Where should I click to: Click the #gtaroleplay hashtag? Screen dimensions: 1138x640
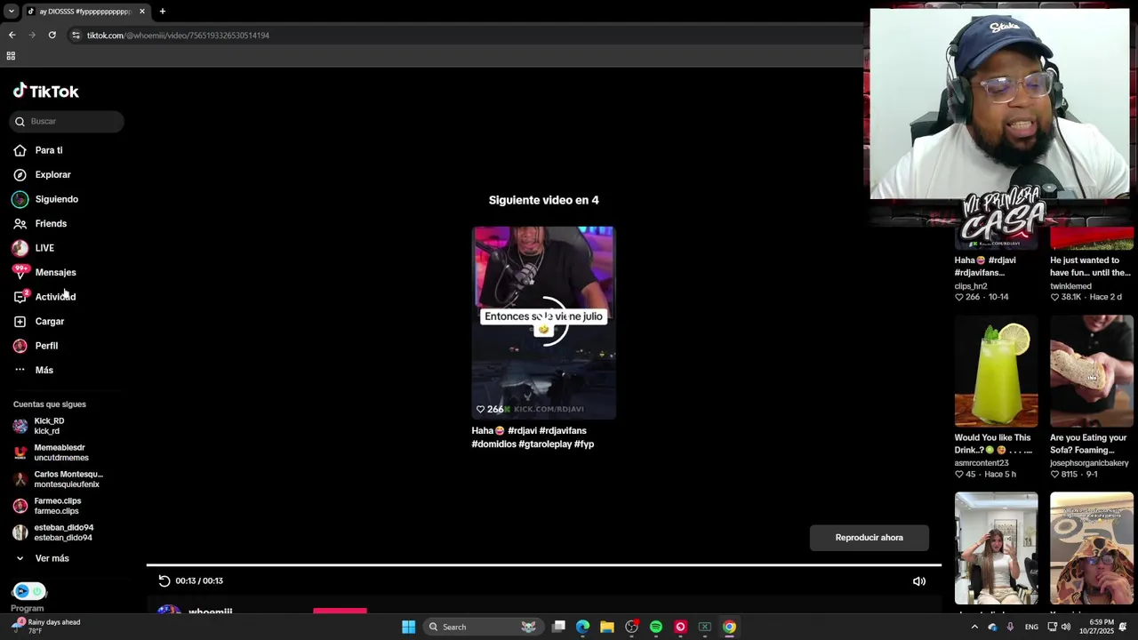tap(545, 444)
